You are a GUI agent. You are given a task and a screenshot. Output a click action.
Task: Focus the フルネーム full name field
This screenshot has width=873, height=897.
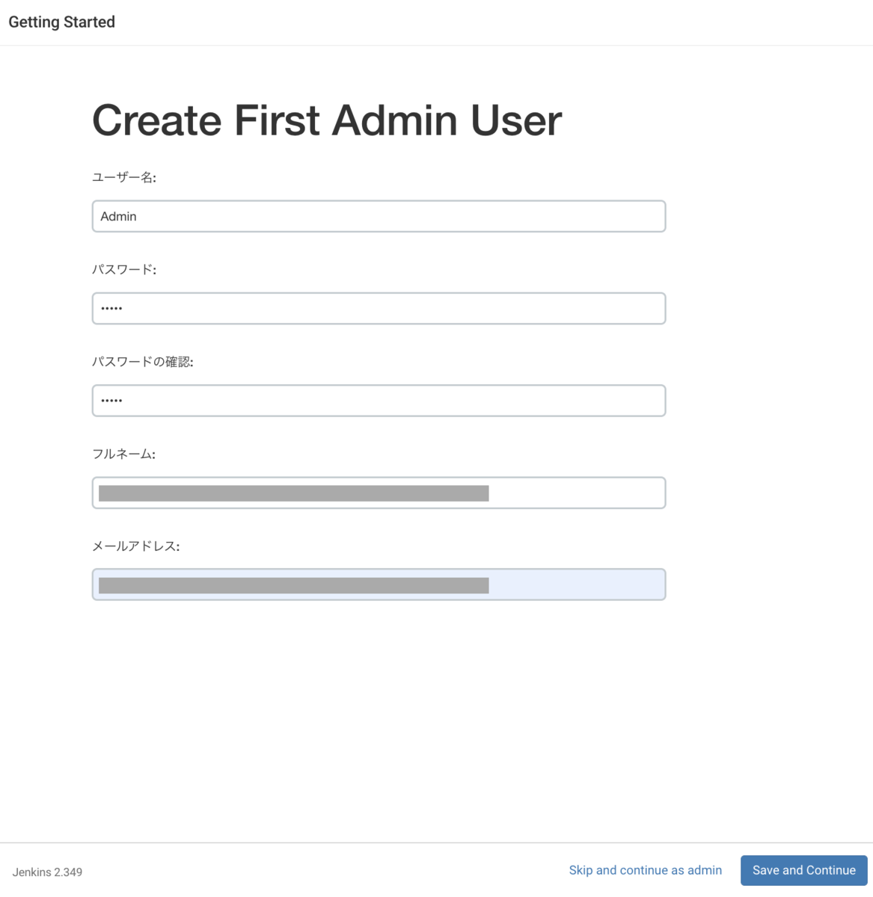pyautogui.click(x=576, y=493)
